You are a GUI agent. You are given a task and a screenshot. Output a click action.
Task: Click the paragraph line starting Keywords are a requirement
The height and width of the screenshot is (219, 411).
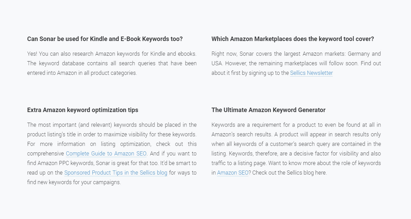(296, 125)
